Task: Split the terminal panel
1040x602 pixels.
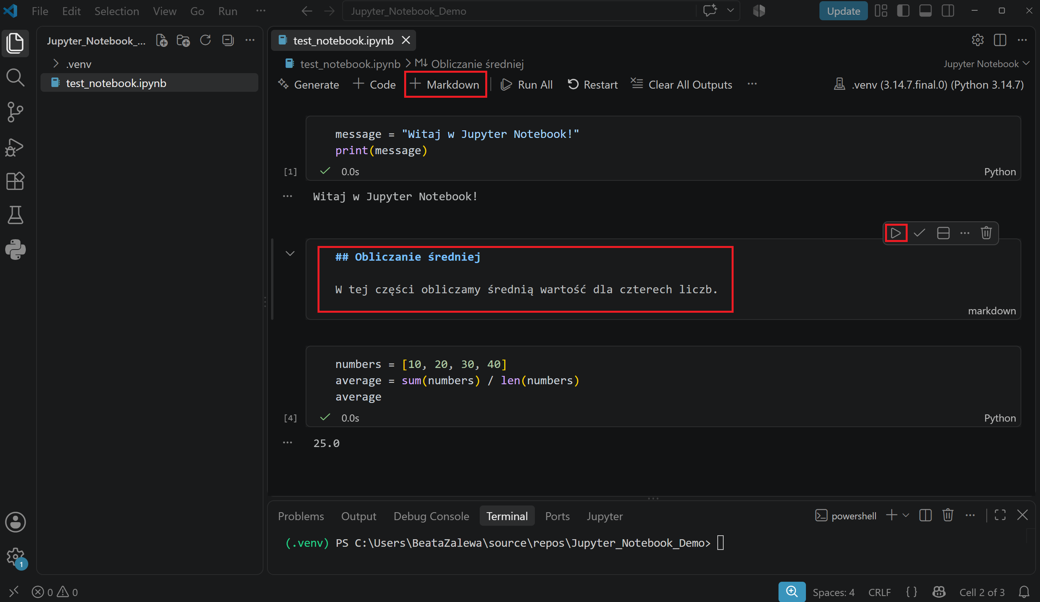Action: [x=925, y=515]
